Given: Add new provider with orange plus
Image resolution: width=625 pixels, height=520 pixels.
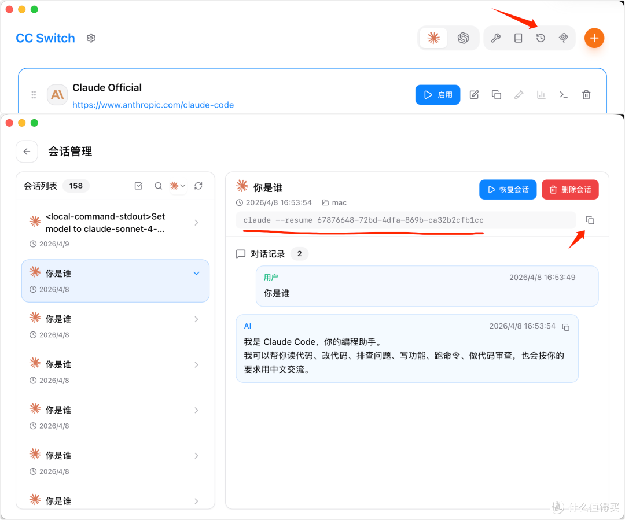Looking at the screenshot, I should 594,38.
